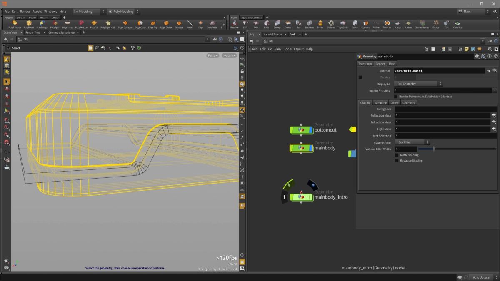Click the Sculpt shelf tool
This screenshot has height=281, width=500.
[397, 24]
